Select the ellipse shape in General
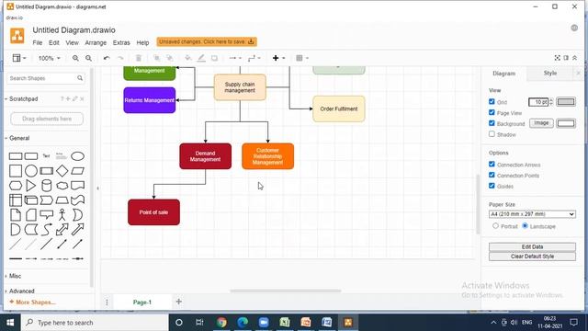The width and height of the screenshot is (588, 331). [x=77, y=156]
